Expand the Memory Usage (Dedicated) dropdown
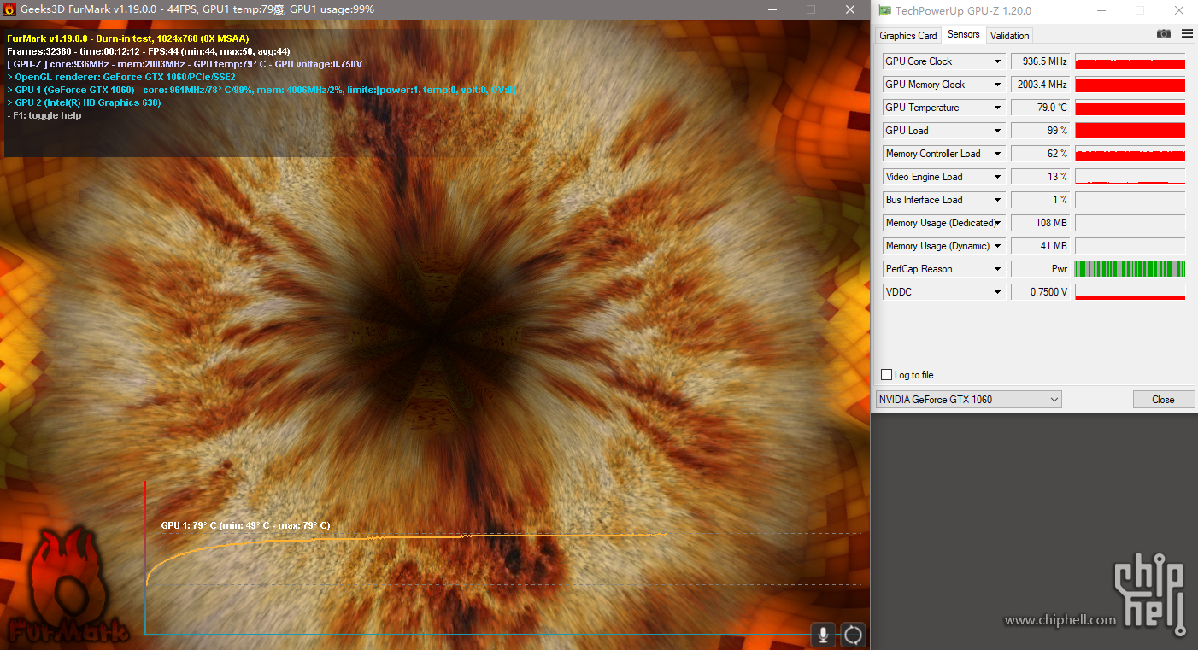Screen dimensions: 1198x650 [997, 223]
